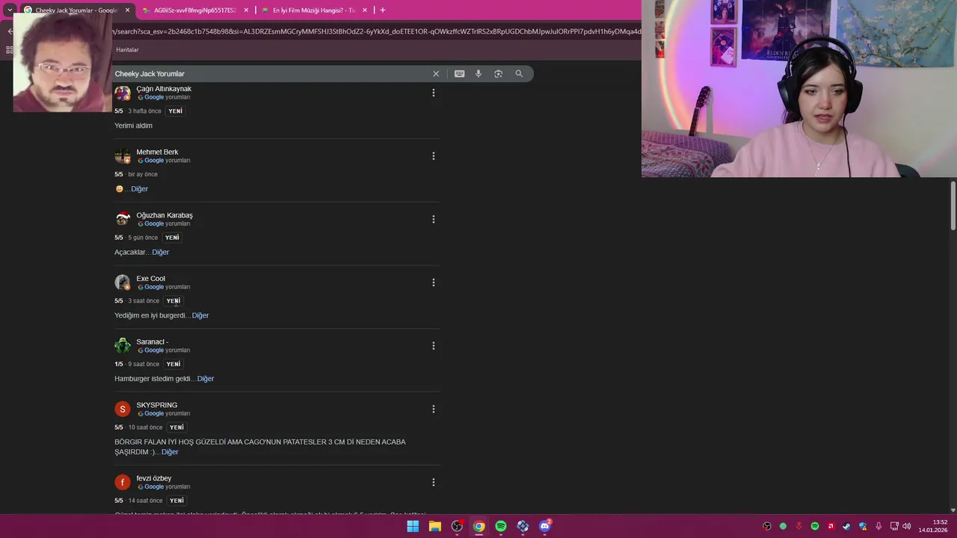The height and width of the screenshot is (538, 957).
Task: Open options menu for Saranacl's review
Action: 433,346
